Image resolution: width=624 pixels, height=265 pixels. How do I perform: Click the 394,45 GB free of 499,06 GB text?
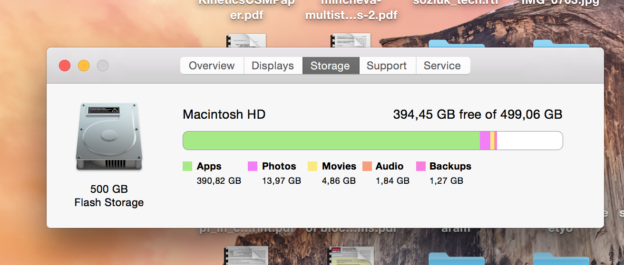point(478,114)
